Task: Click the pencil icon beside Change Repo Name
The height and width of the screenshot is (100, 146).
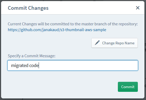Action: [97, 43]
